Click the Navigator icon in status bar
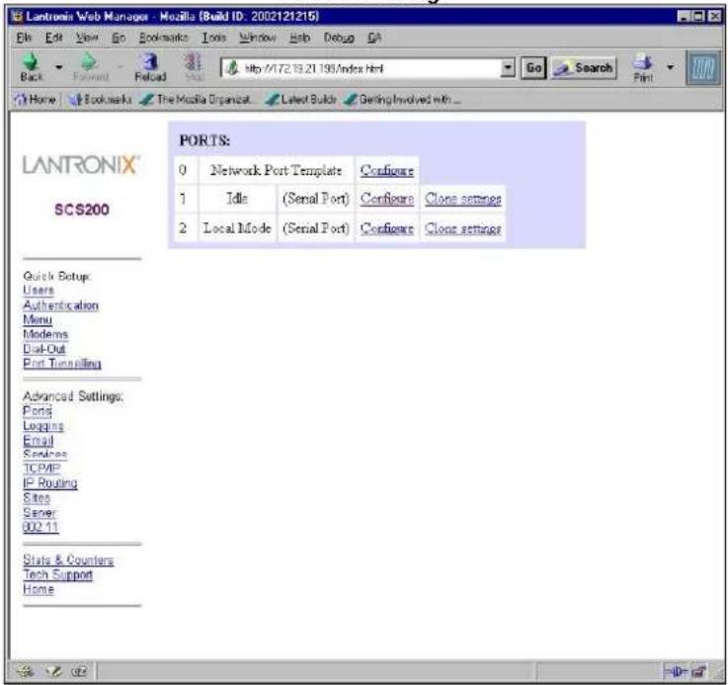728x685 pixels. (25, 671)
